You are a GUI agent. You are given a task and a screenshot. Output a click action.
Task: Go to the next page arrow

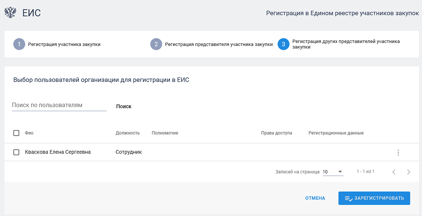coord(409,172)
